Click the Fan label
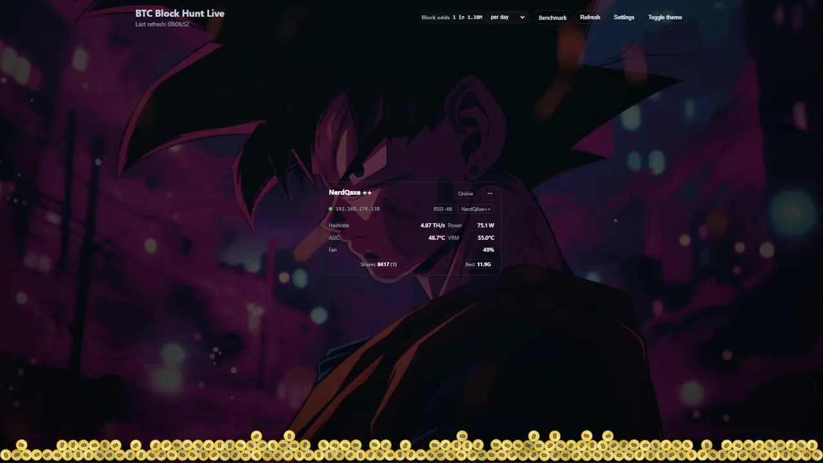 332,250
